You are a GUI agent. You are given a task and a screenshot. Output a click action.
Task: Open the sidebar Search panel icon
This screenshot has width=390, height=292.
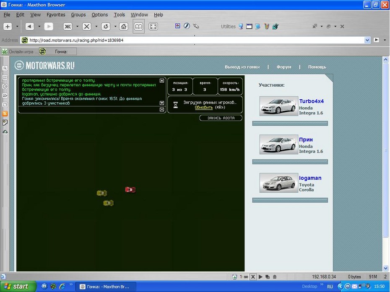tap(5, 68)
